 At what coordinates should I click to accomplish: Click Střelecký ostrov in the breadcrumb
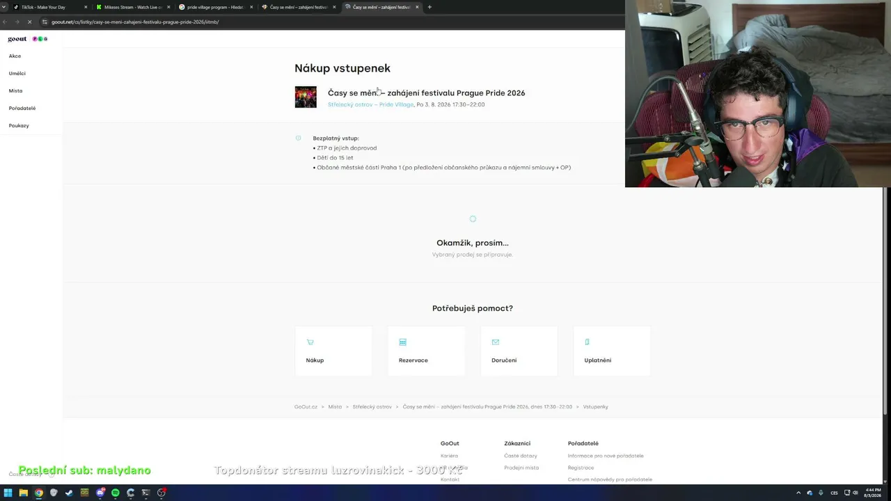coord(372,406)
